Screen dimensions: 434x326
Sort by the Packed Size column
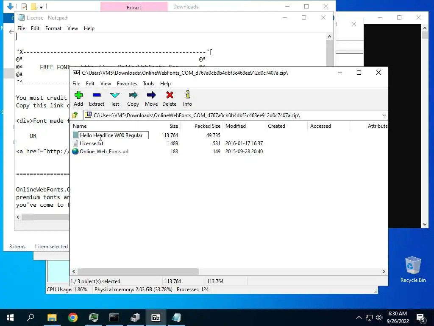coord(207,126)
